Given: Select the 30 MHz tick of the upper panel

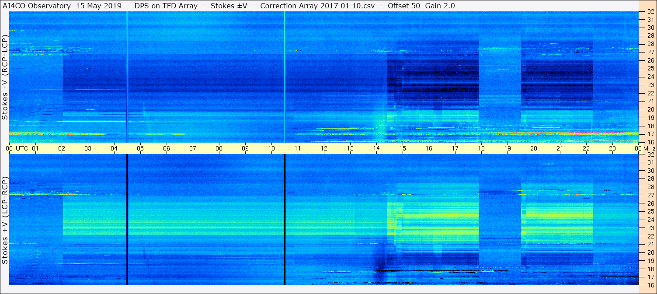Looking at the screenshot, I should click(650, 28).
